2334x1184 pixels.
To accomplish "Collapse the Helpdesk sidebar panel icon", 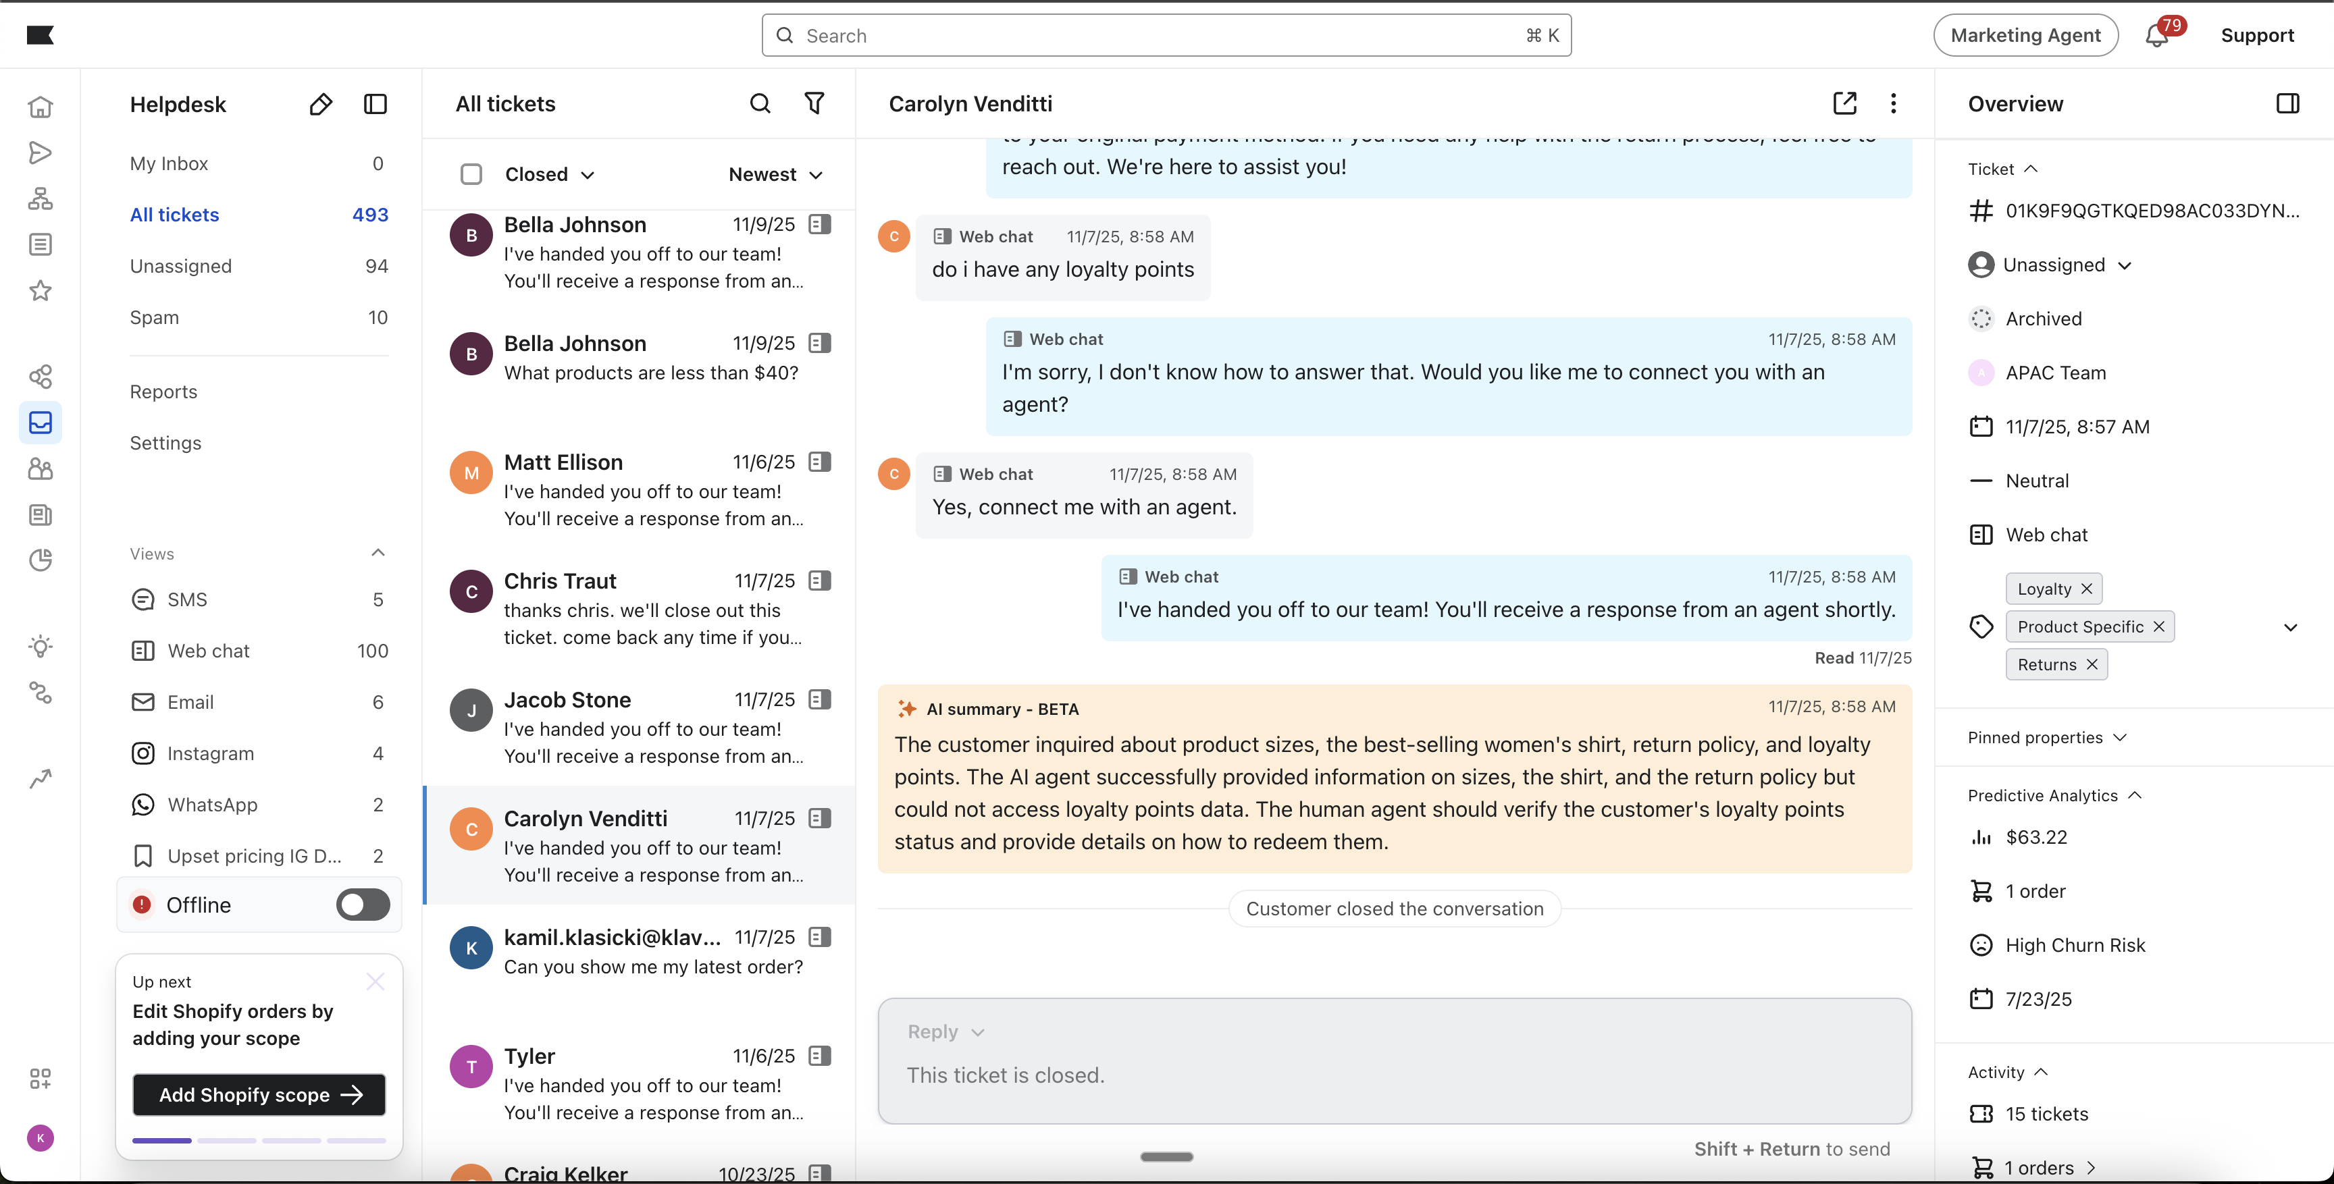I will click(375, 104).
